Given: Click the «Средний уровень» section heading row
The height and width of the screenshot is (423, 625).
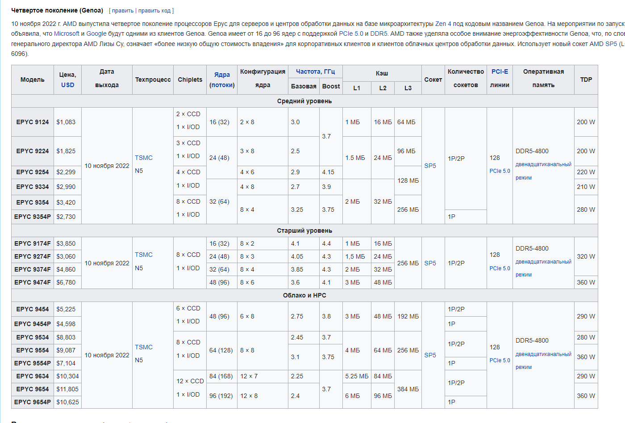Looking at the screenshot, I should [304, 101].
